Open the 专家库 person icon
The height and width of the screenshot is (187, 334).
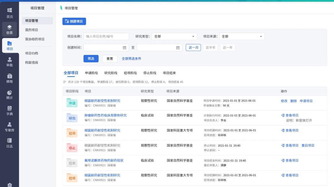(10, 125)
